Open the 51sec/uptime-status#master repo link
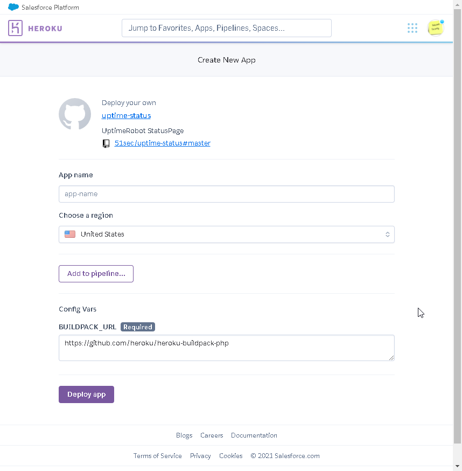The width and height of the screenshot is (462, 471). coord(163,143)
